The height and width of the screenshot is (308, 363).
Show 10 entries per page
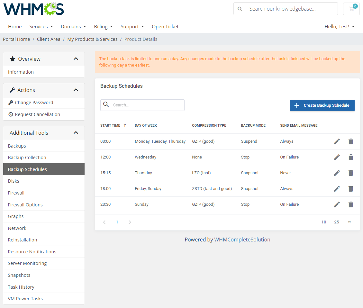tap(324, 222)
